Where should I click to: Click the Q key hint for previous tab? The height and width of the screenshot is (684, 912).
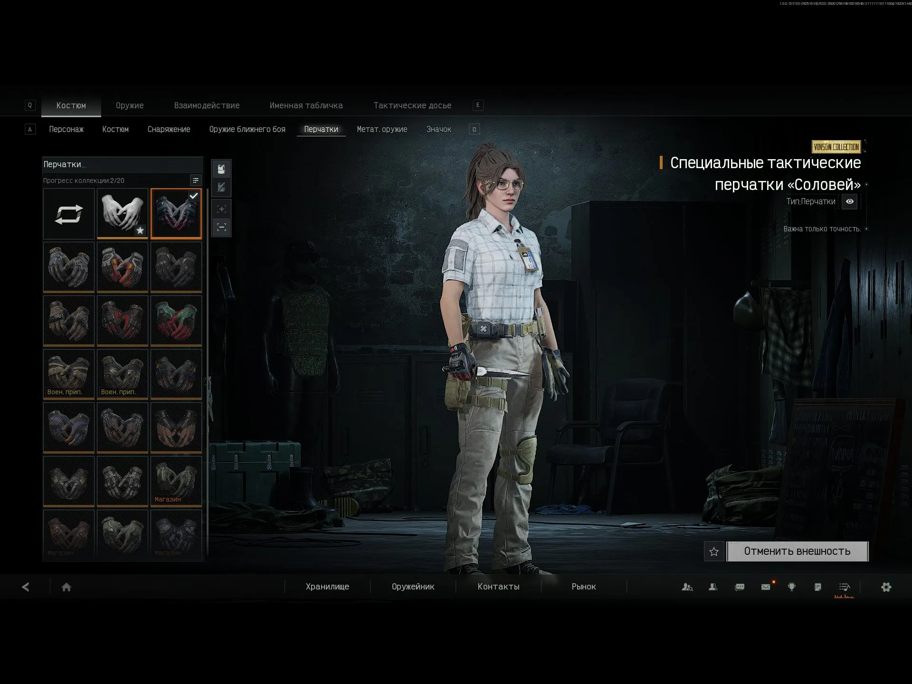(x=30, y=105)
